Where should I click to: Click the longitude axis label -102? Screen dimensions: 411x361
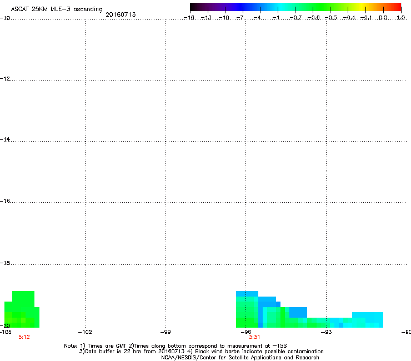coord(85,332)
